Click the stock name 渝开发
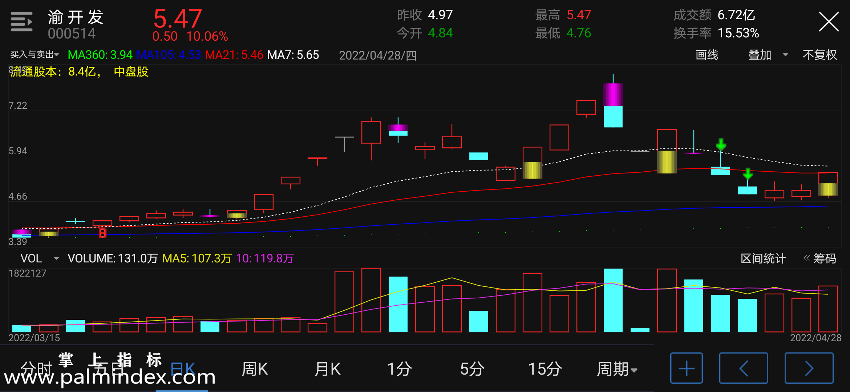The width and height of the screenshot is (850, 392). pos(76,17)
